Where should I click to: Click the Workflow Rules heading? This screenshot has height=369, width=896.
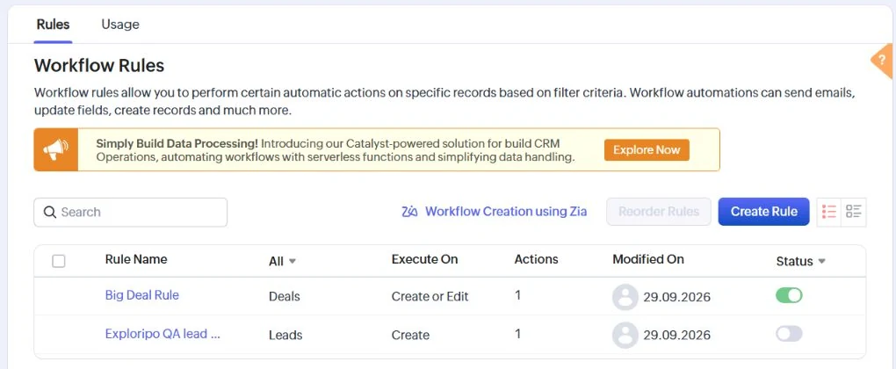click(99, 66)
